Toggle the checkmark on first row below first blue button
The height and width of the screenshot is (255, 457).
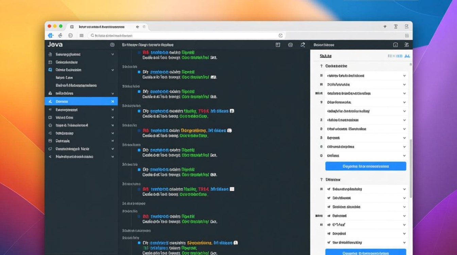(329, 189)
